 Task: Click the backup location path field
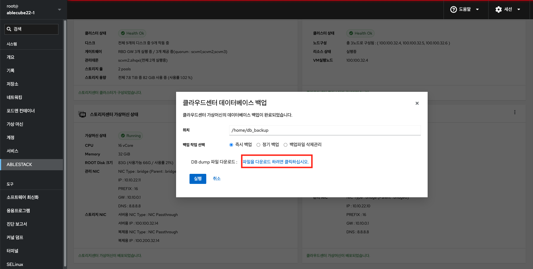[x=324, y=130]
